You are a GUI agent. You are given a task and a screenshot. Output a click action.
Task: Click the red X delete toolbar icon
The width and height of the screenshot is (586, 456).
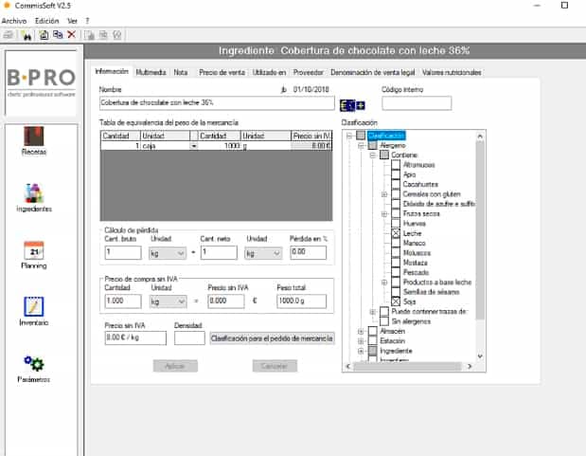72,35
